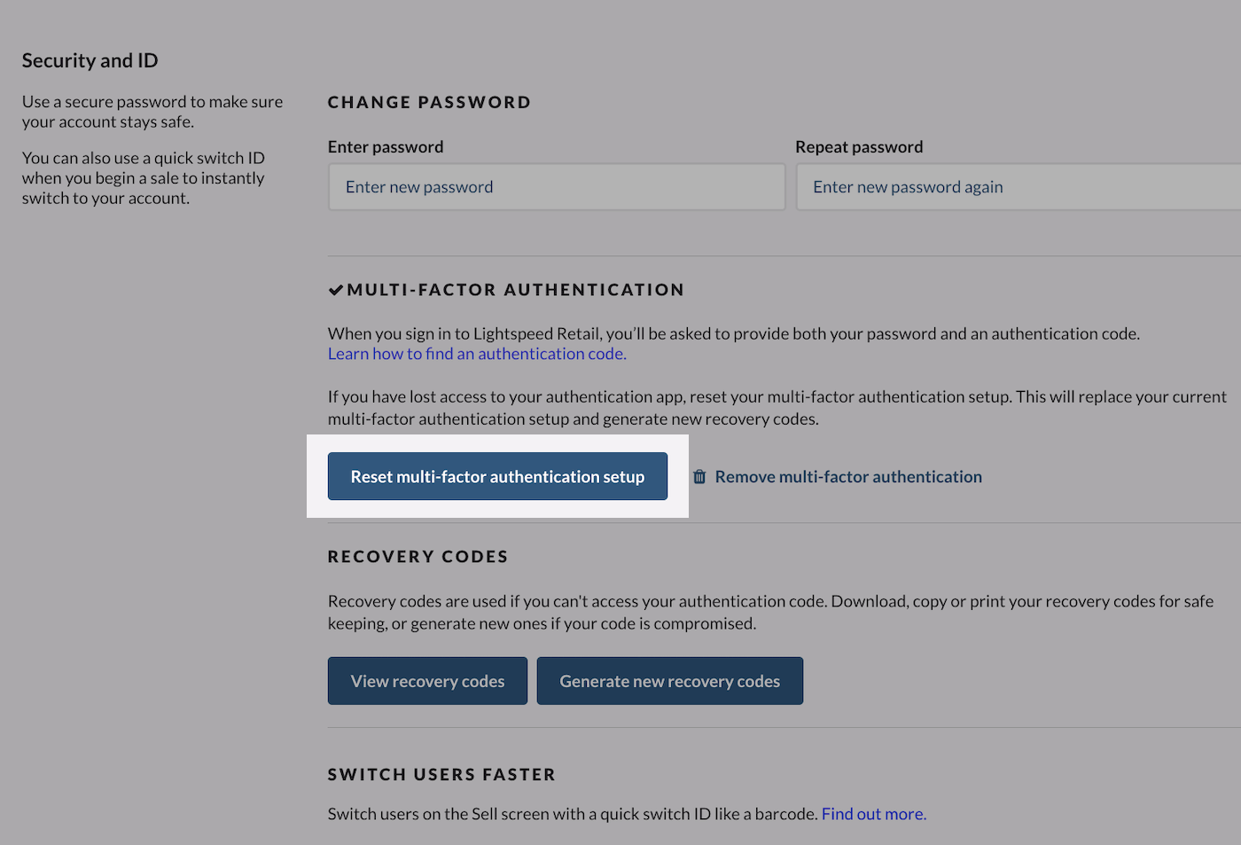Focus the Enter new password field

point(557,187)
